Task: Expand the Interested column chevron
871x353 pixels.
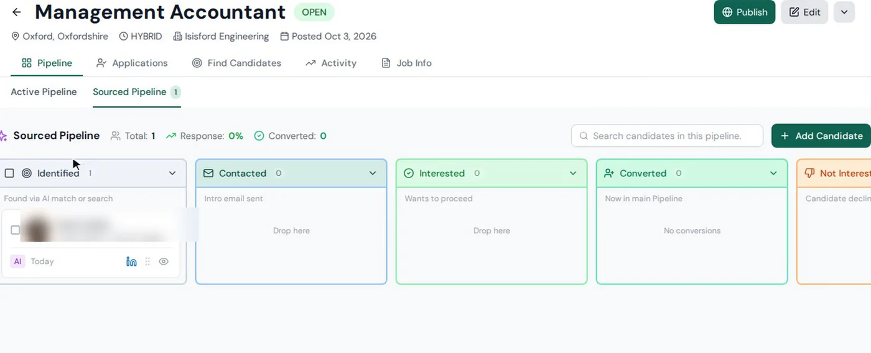Action: point(573,173)
